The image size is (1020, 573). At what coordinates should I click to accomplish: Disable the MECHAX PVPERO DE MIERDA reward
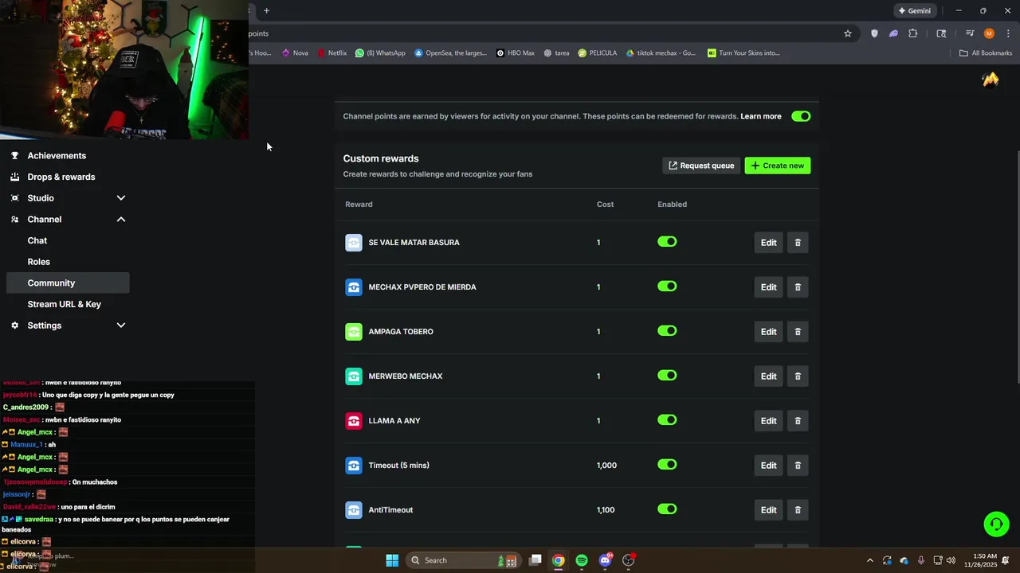(667, 286)
